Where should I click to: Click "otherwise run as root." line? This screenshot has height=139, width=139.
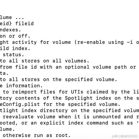(37, 135)
